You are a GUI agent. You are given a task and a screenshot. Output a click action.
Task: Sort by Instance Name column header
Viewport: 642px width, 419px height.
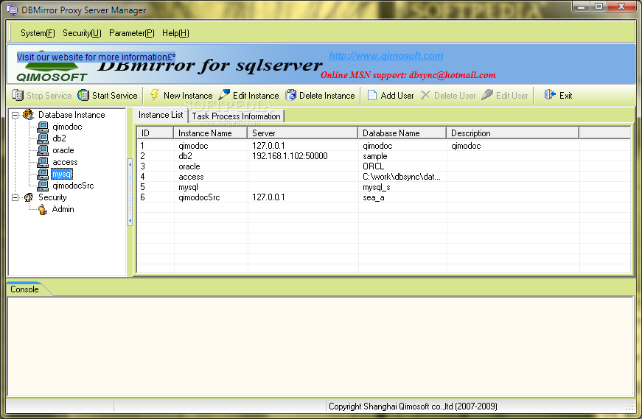(x=211, y=133)
